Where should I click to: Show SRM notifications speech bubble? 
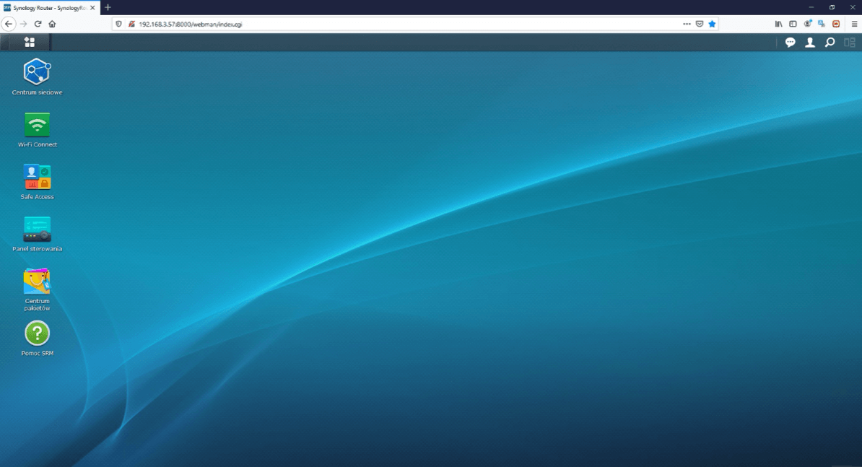790,43
